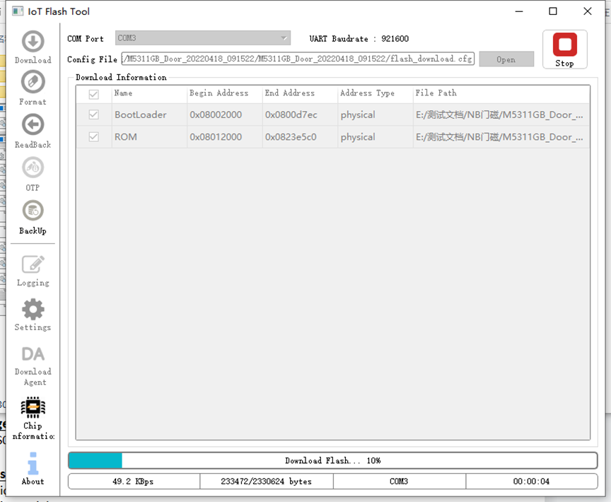611x502 pixels.
Task: Click the Config File path field
Action: pos(298,59)
